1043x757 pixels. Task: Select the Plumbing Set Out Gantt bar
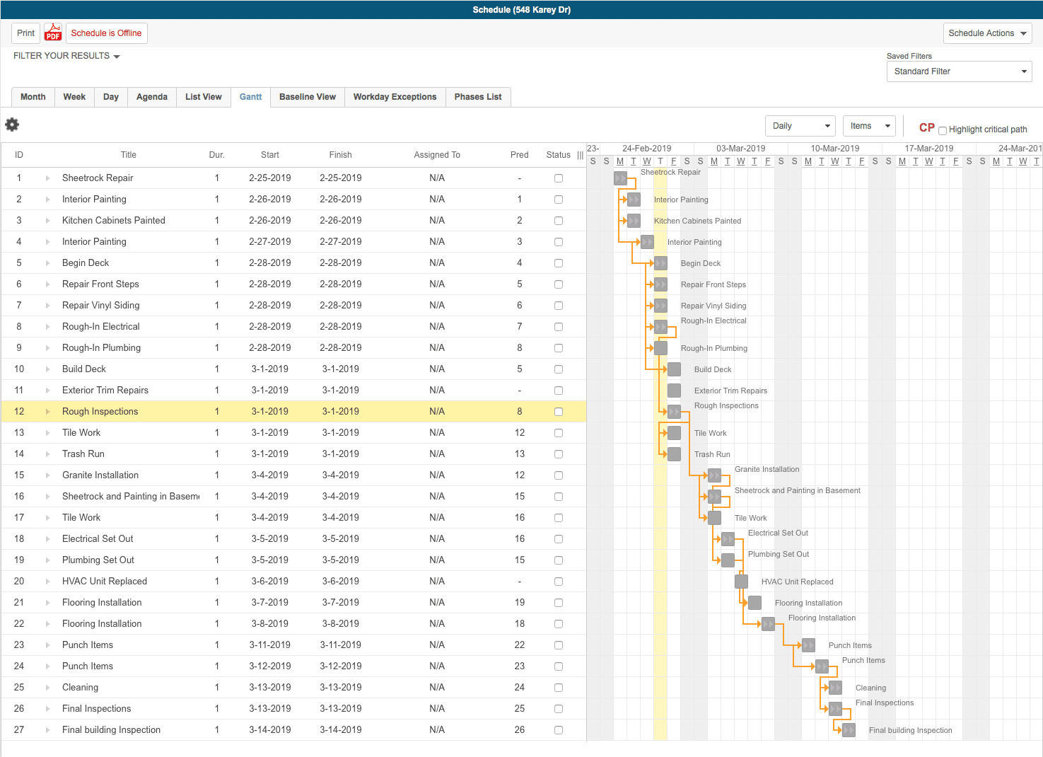point(728,560)
